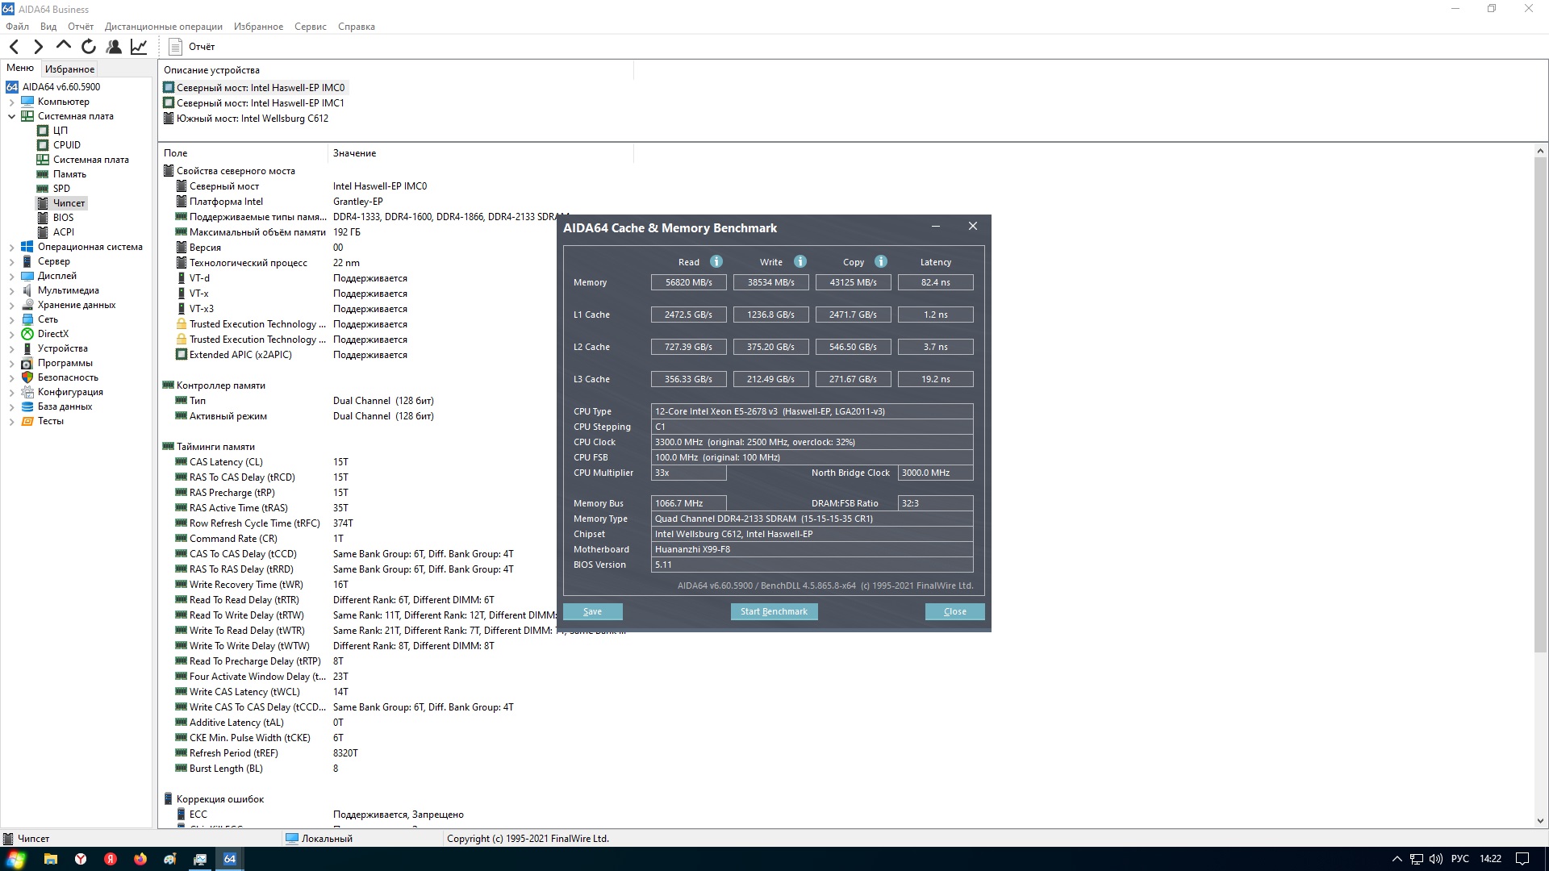This screenshot has width=1549, height=871.
Task: Open the Сервис menu
Action: (310, 27)
